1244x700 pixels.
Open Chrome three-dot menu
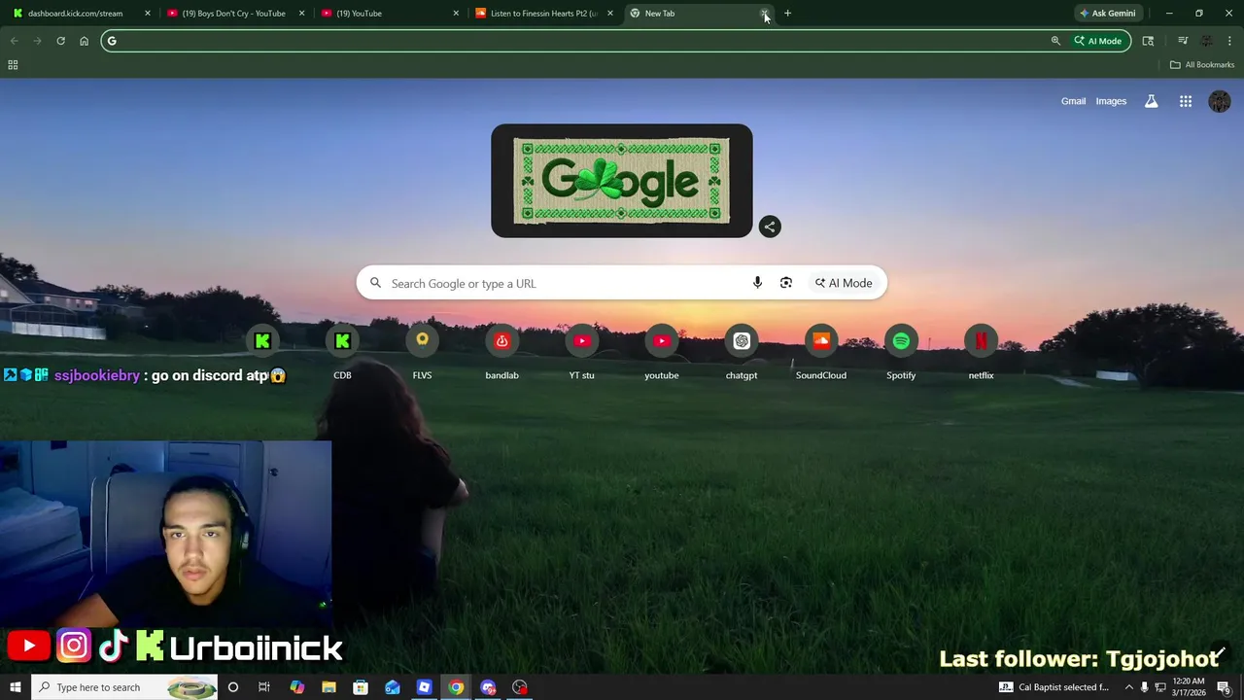point(1229,41)
